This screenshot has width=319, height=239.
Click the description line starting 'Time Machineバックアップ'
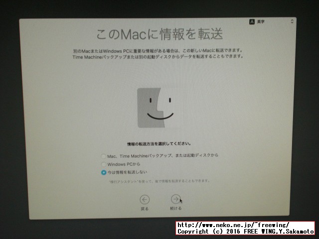(158, 57)
